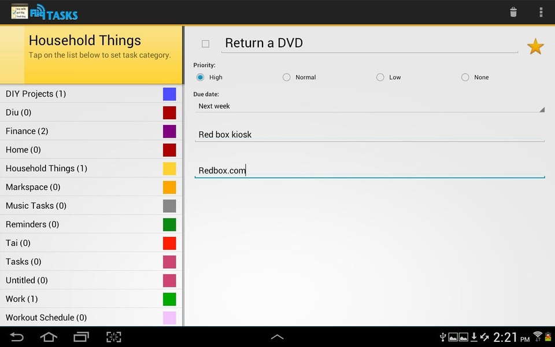Image resolution: width=555 pixels, height=347 pixels.
Task: Check the Return a DVD completion box
Action: pyautogui.click(x=205, y=43)
